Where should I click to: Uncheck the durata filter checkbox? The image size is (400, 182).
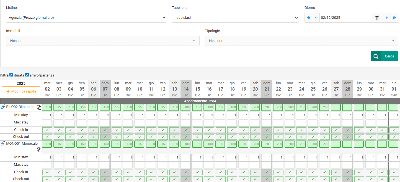click(11, 75)
